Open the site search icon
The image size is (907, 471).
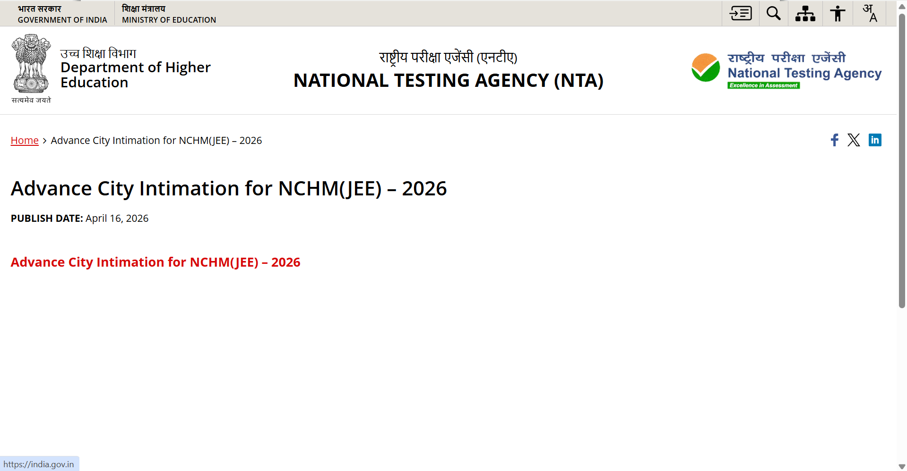point(773,13)
